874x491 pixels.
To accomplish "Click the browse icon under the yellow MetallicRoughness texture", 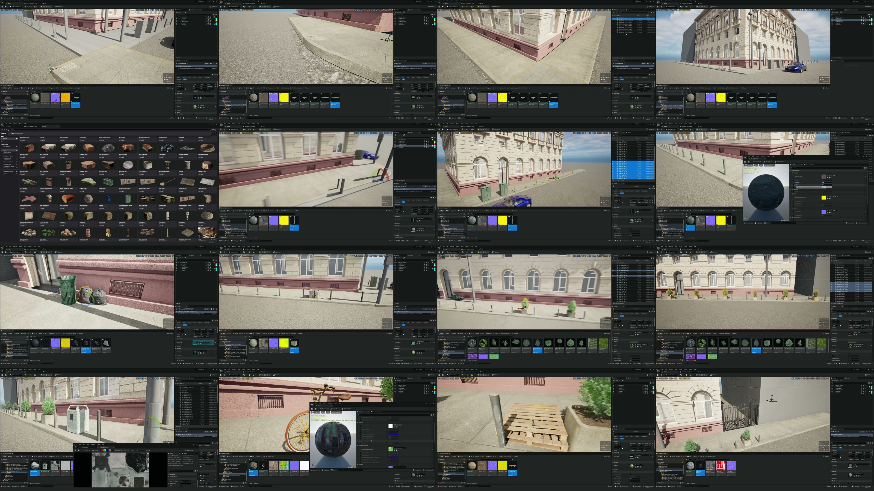I will [x=830, y=199].
